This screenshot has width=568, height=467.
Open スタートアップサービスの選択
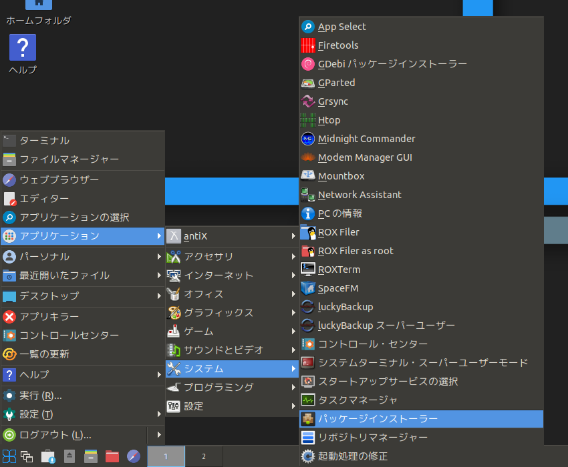pos(421,381)
